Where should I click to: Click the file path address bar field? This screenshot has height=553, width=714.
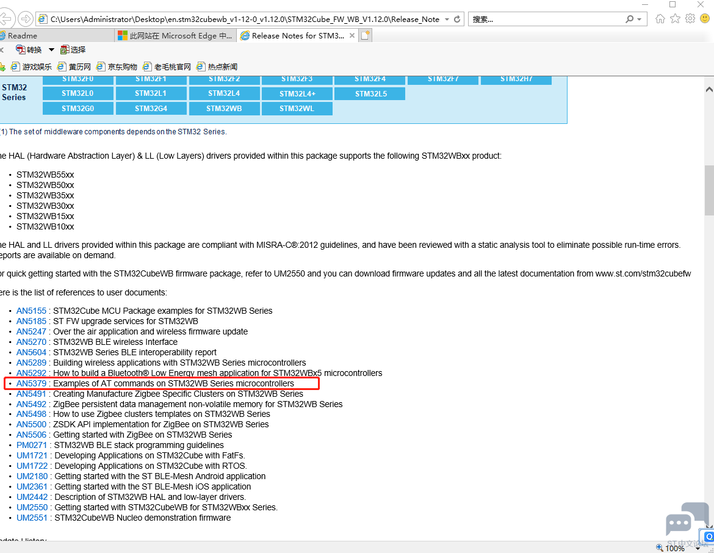245,19
